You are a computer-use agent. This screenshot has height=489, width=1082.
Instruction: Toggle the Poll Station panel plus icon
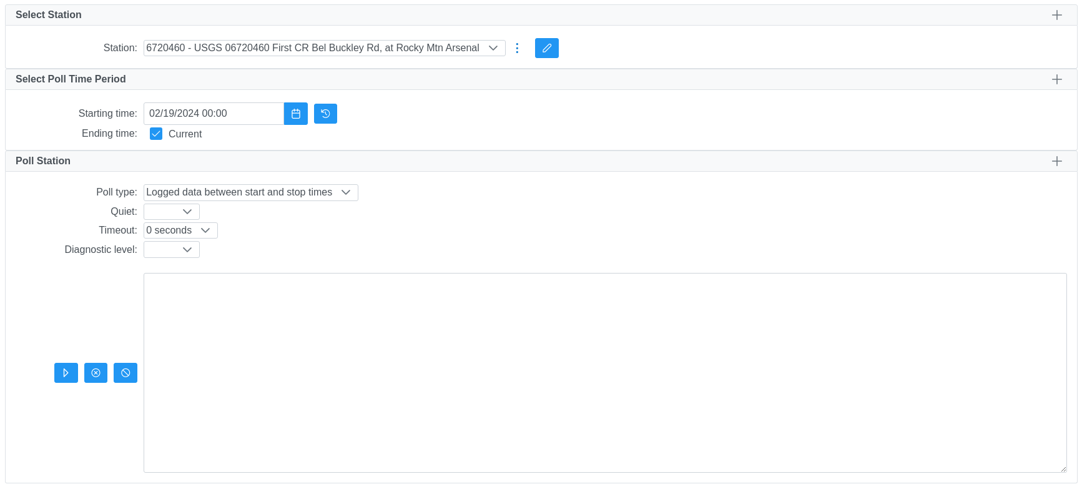click(x=1056, y=161)
